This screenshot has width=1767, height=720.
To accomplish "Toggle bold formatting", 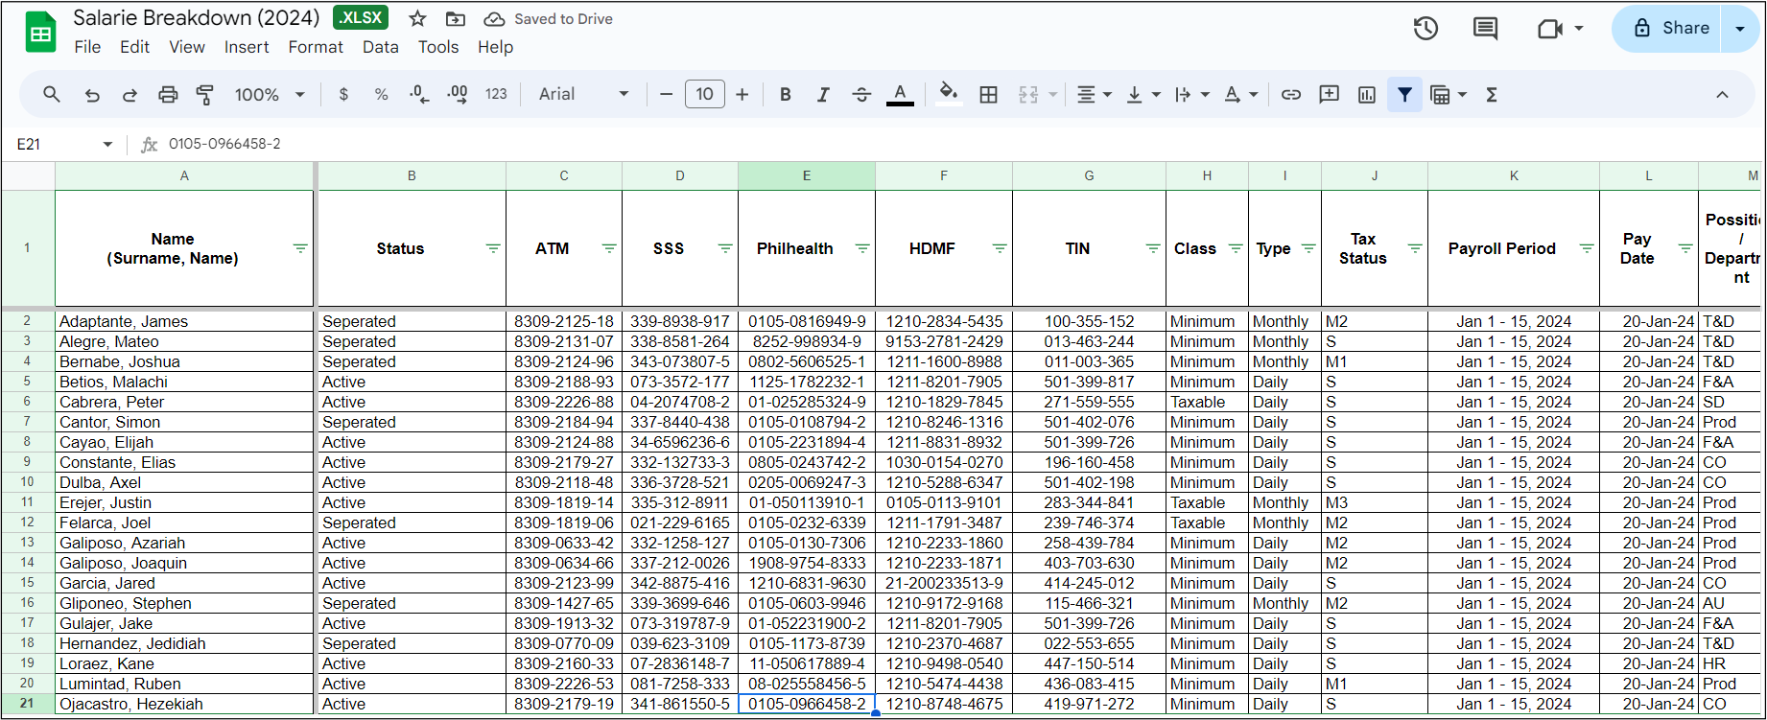I will (786, 94).
